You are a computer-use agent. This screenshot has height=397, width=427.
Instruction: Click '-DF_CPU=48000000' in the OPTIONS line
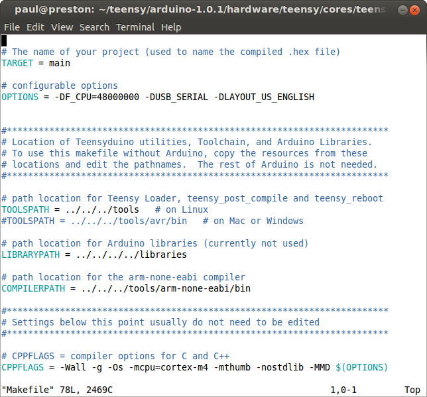97,97
